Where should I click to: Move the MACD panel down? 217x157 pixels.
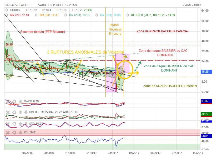[x=21, y=102]
